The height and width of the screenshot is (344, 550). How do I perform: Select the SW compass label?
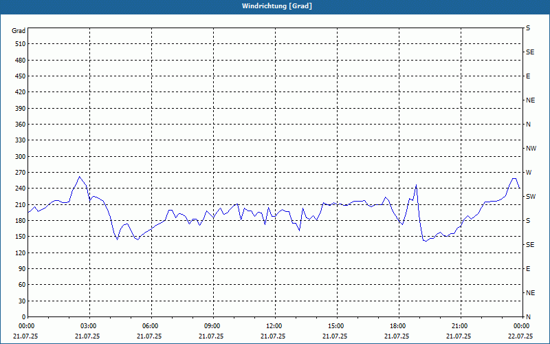531,197
